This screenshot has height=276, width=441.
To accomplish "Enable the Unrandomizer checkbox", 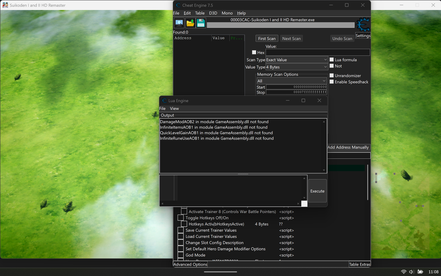I will point(332,76).
